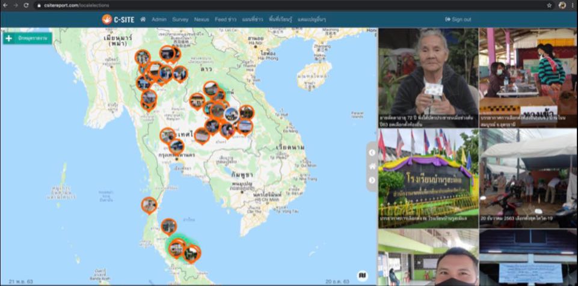Open the polling station report with striped-shirt woman
Screen dimensions: 578x286
tap(528, 78)
